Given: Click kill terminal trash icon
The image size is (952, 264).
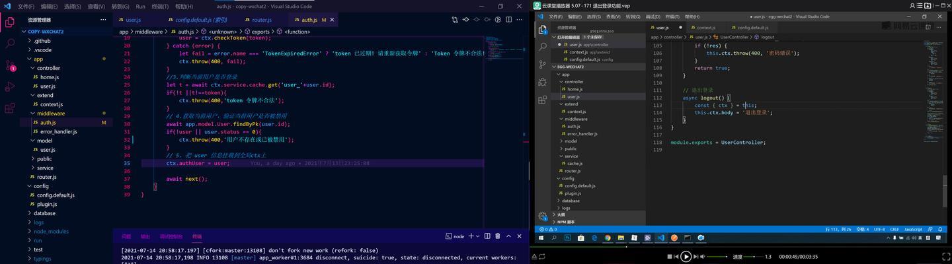Looking at the screenshot, I should tap(498, 236).
